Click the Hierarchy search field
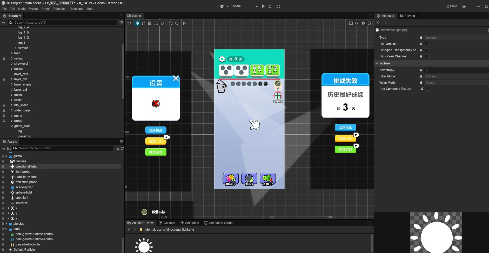489x253 pixels. point(65,23)
